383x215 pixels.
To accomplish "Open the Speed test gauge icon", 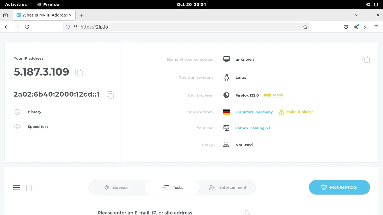I will click(17, 127).
